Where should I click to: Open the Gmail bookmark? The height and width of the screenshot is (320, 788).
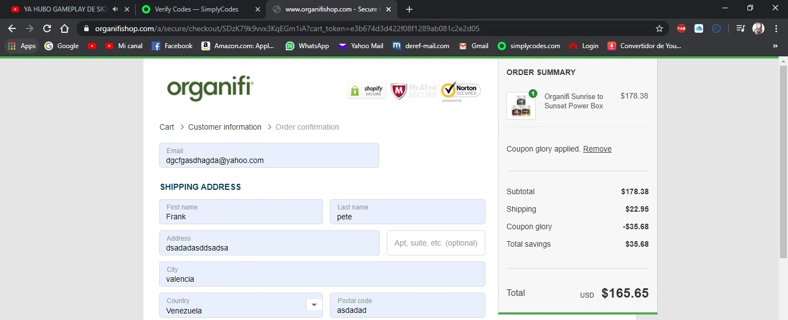click(474, 46)
